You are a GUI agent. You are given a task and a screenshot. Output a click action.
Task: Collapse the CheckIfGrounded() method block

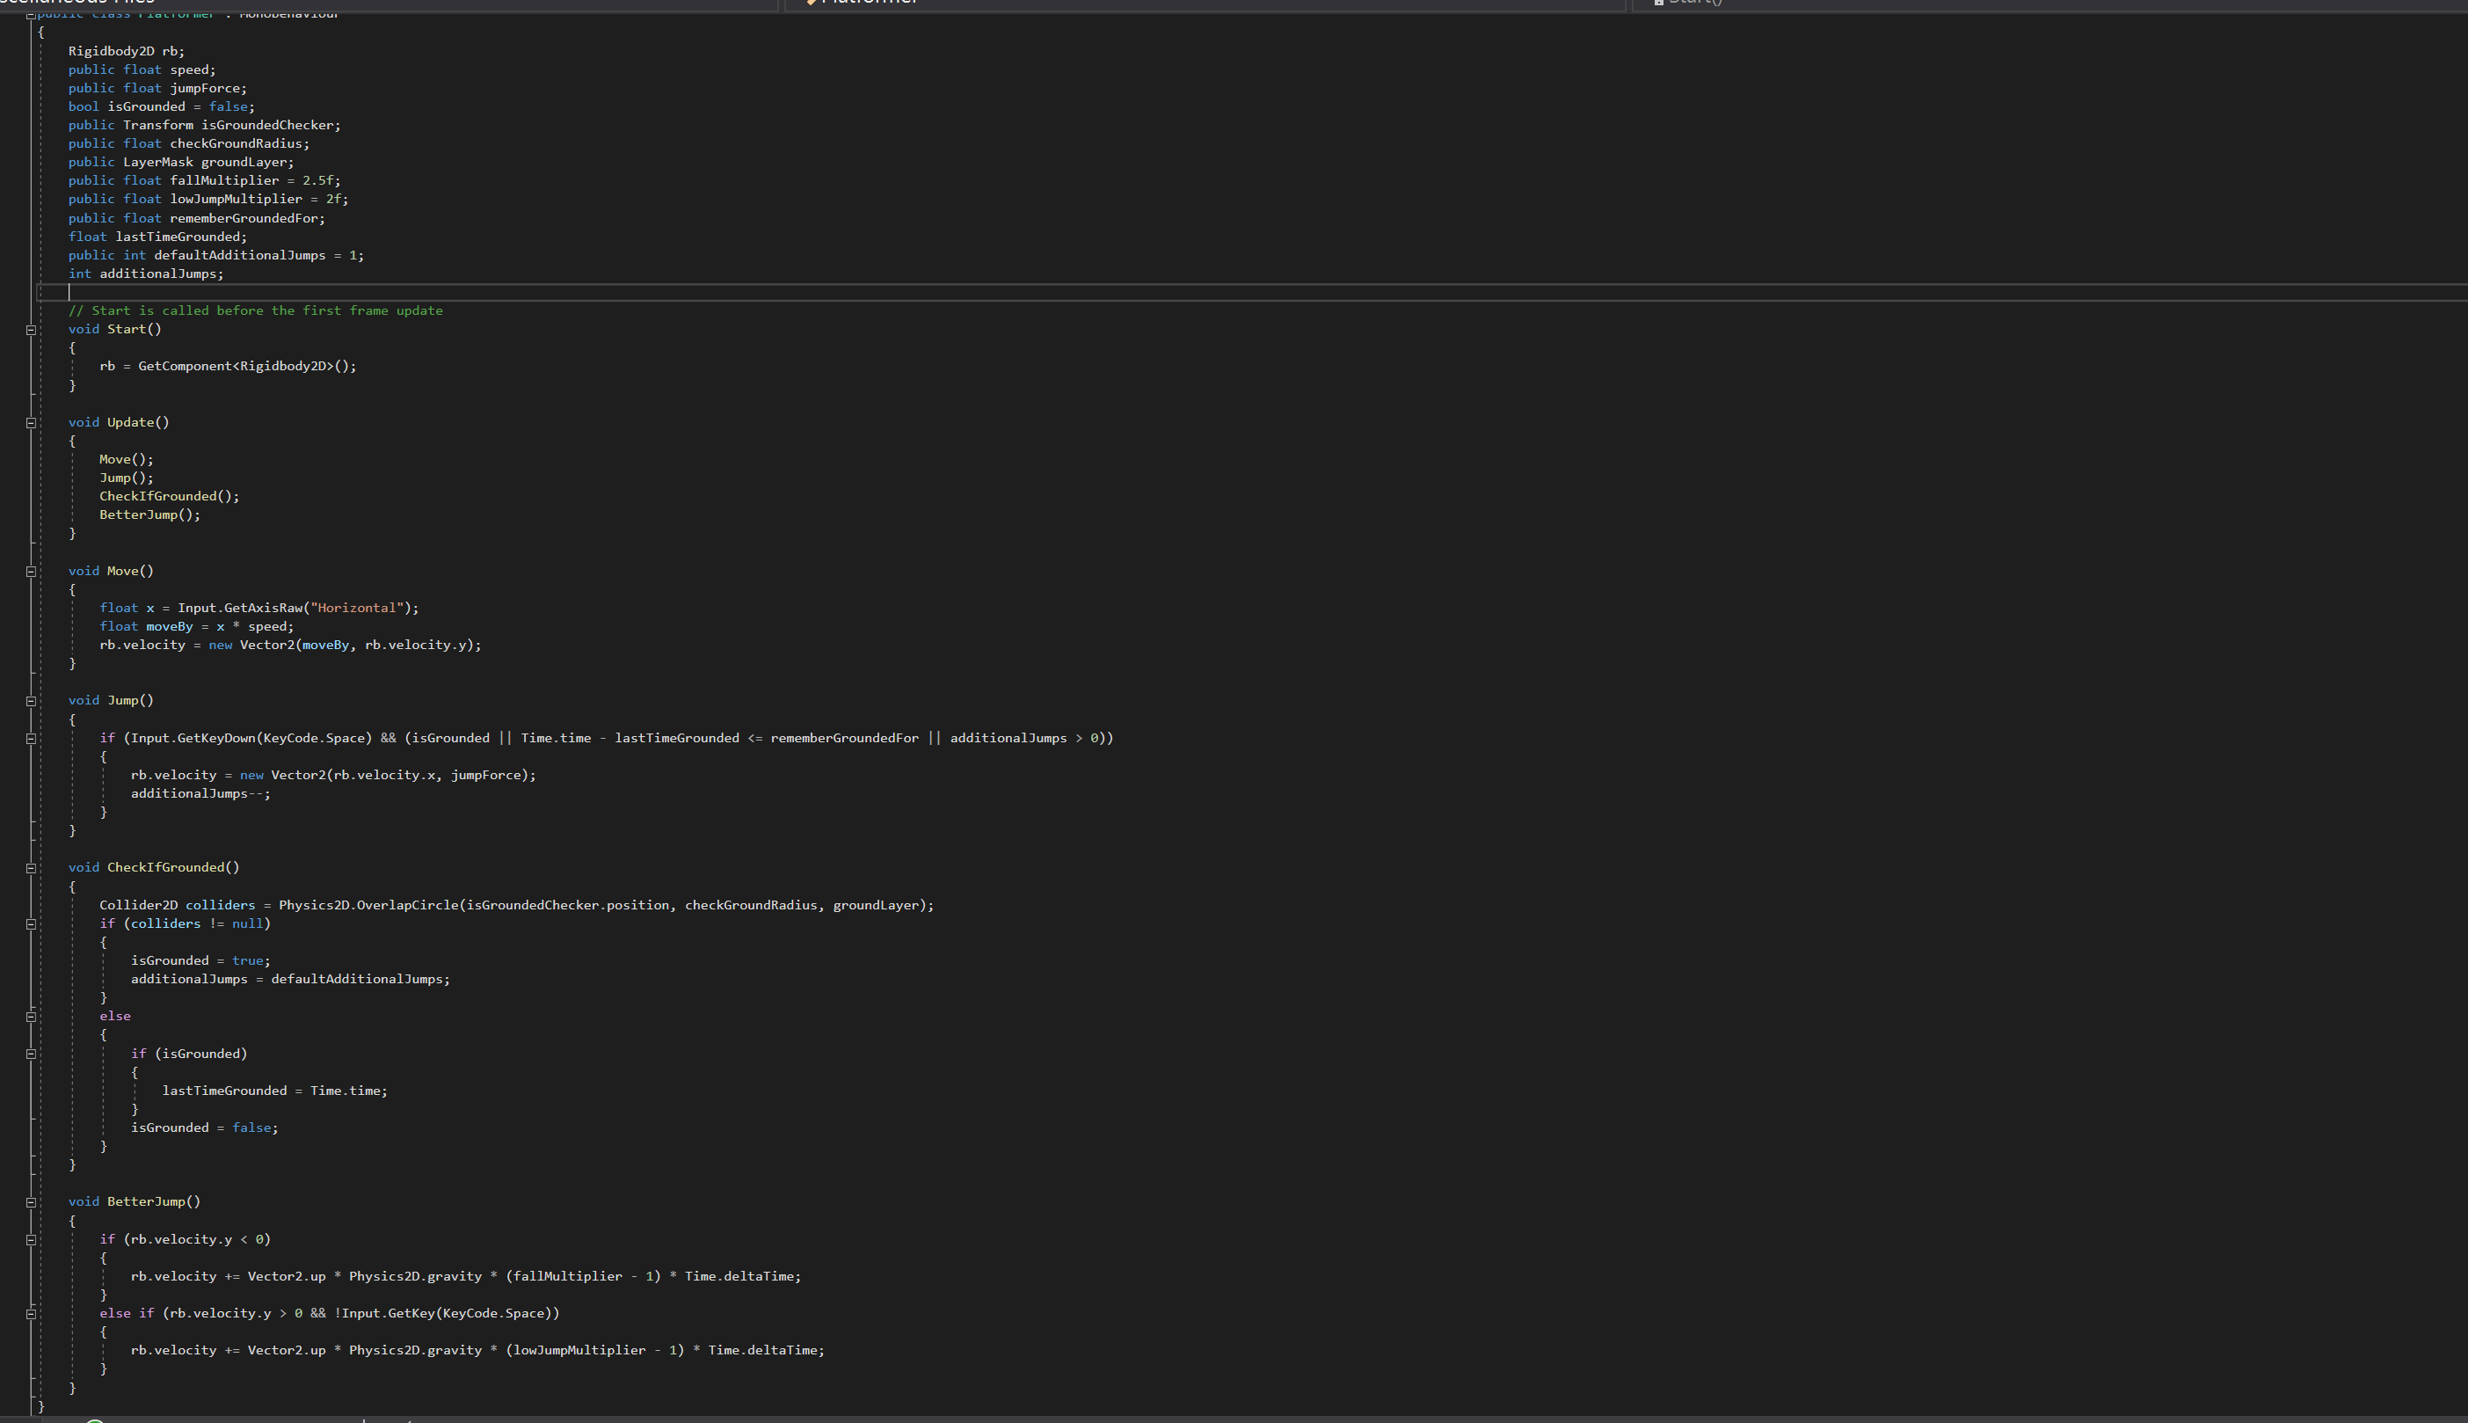32,869
